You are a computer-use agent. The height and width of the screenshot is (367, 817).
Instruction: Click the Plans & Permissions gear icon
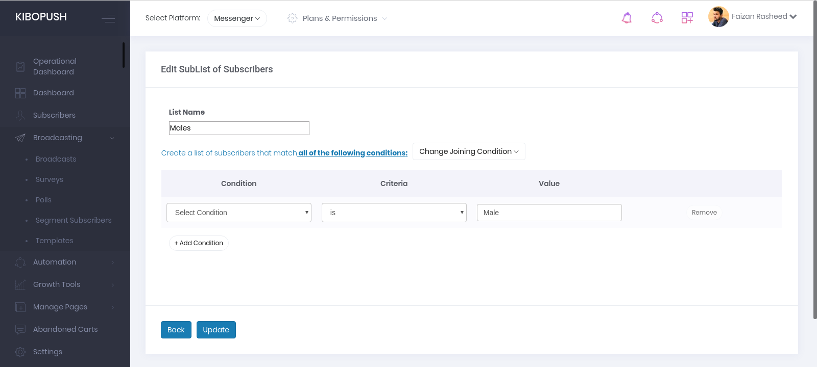293,18
